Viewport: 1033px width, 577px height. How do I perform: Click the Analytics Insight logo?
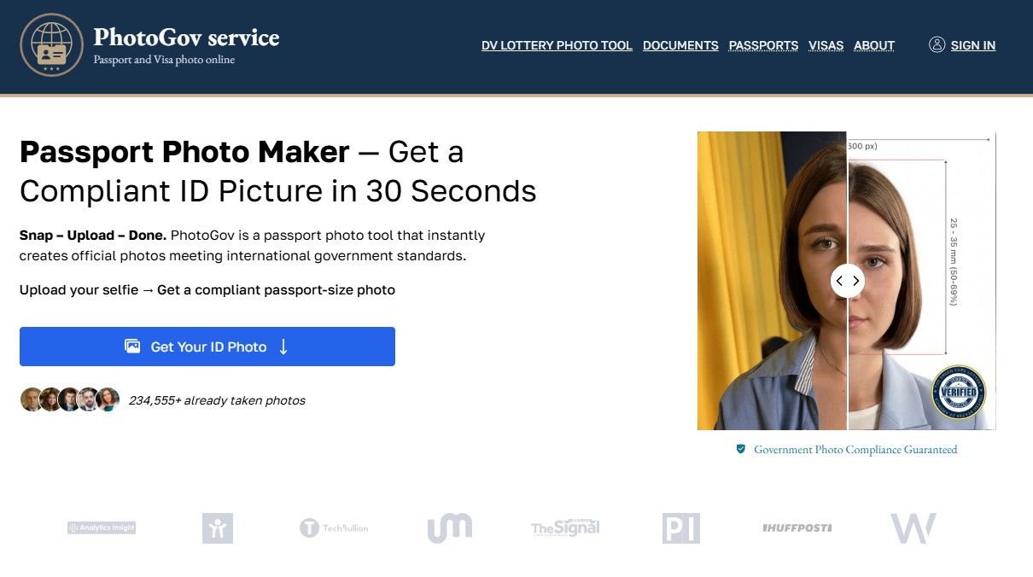click(x=102, y=527)
